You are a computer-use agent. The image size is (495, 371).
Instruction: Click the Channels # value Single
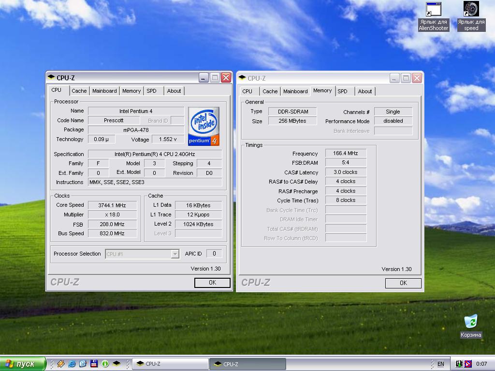393,112
